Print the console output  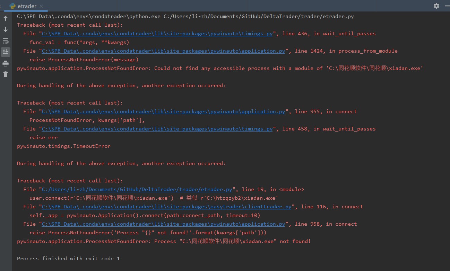[x=6, y=63]
